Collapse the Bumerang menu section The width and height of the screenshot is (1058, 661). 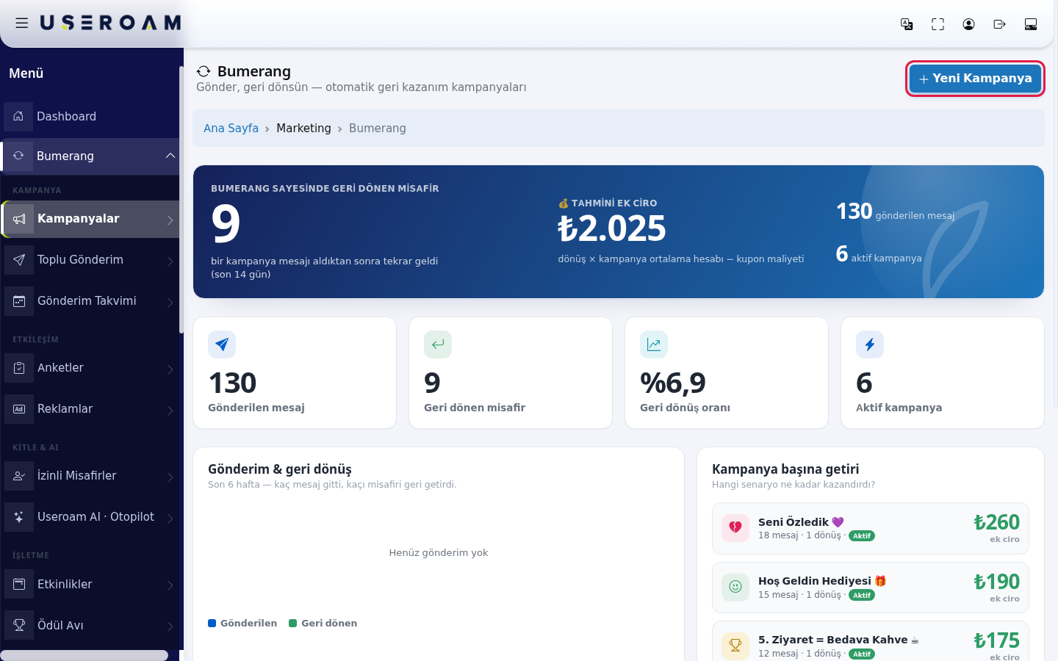[x=170, y=156]
